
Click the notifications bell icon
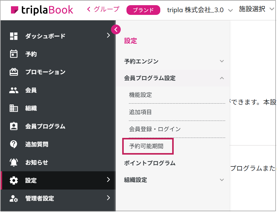[x=14, y=162]
